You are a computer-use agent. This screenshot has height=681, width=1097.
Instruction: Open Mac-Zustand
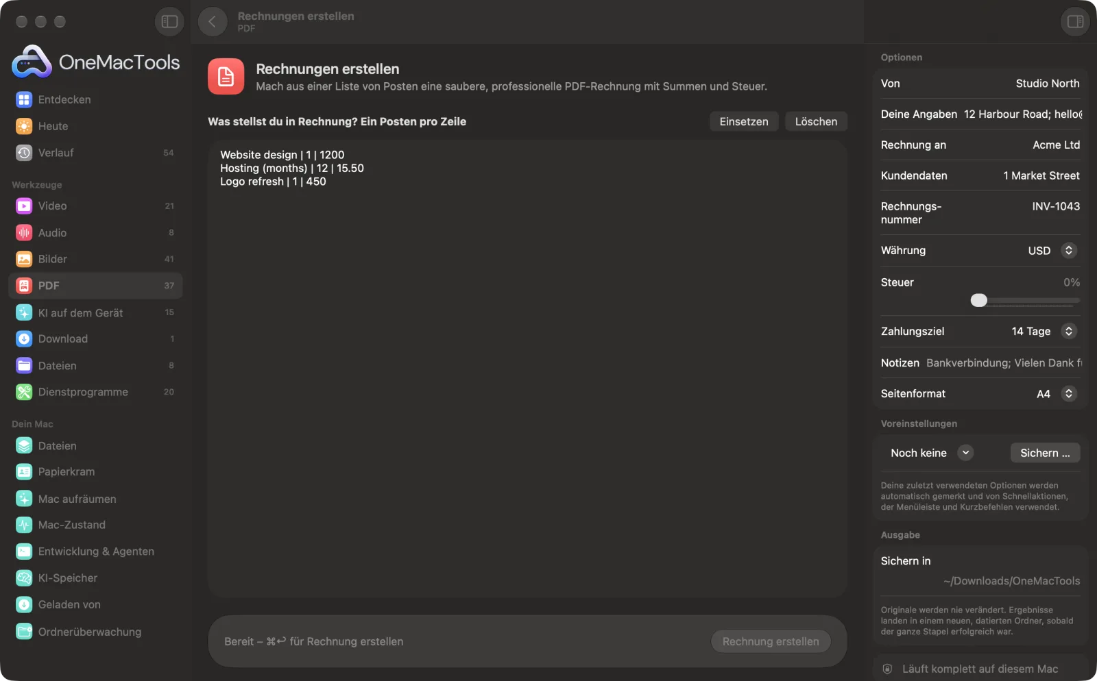(x=95, y=525)
